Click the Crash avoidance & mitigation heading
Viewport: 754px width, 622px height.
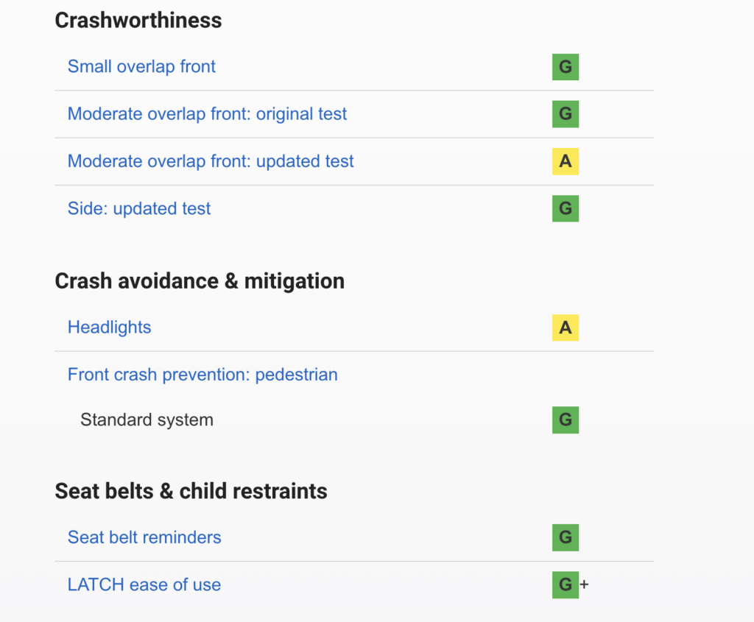point(200,281)
